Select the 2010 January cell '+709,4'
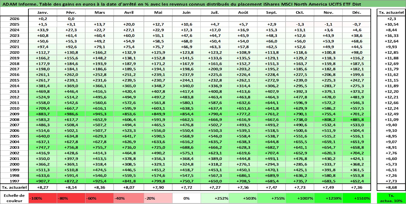Image resolution: width=406 pixels, height=204 pixels. coord(42,108)
